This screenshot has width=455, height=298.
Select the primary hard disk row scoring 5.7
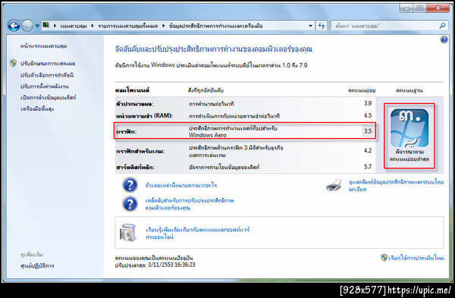click(245, 167)
